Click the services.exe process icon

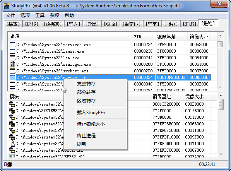pyautogui.click(x=12, y=44)
